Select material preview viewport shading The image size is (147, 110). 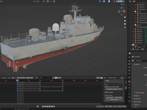click(121, 1)
